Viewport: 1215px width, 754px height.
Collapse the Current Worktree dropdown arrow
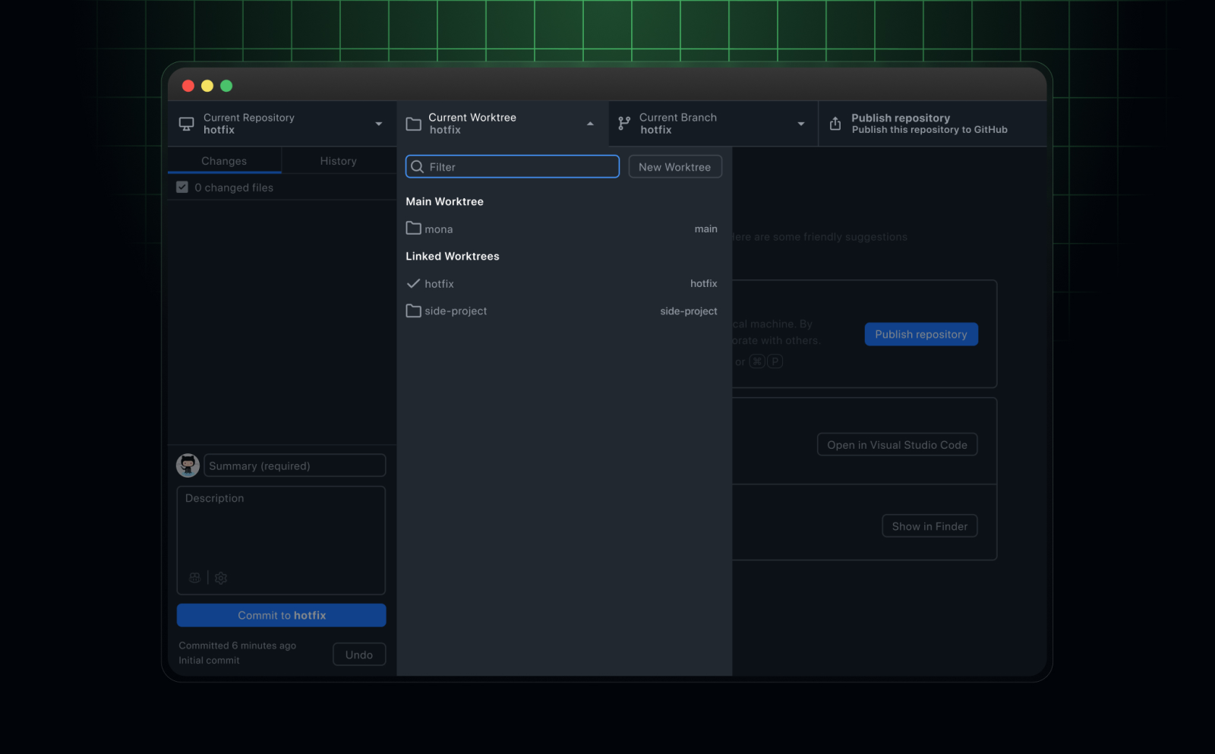pyautogui.click(x=590, y=124)
